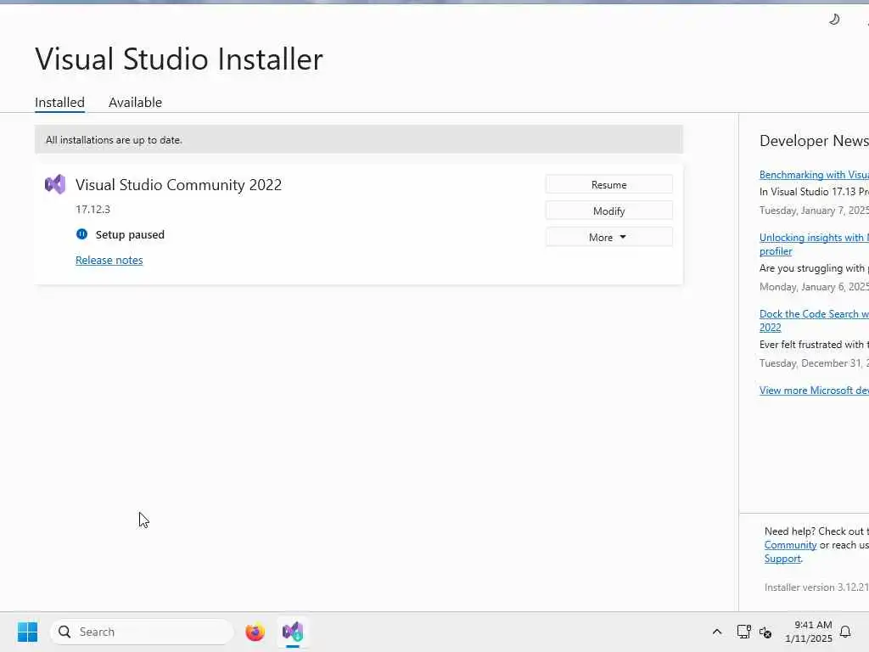Click View more Microsoft developer news link
The width and height of the screenshot is (869, 652).
814,391
